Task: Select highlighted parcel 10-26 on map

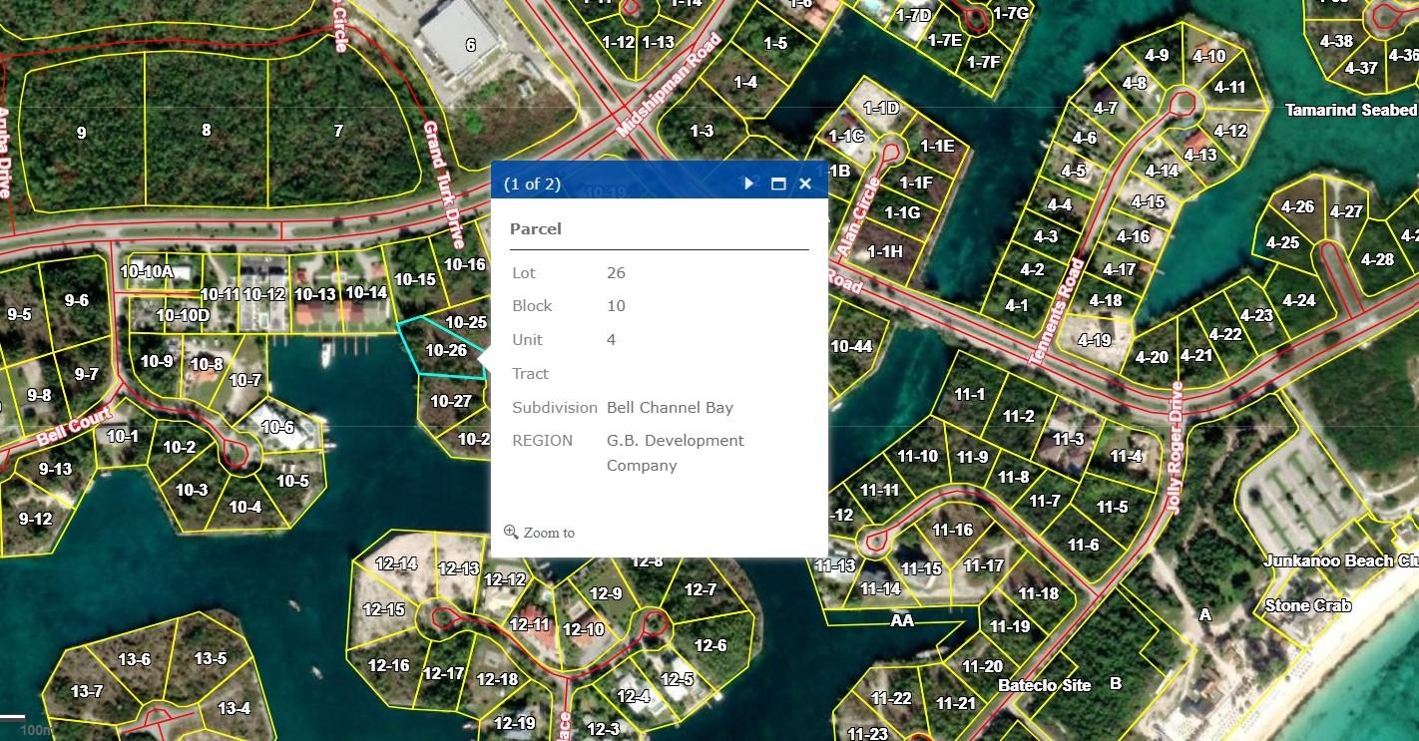Action: pyautogui.click(x=445, y=350)
